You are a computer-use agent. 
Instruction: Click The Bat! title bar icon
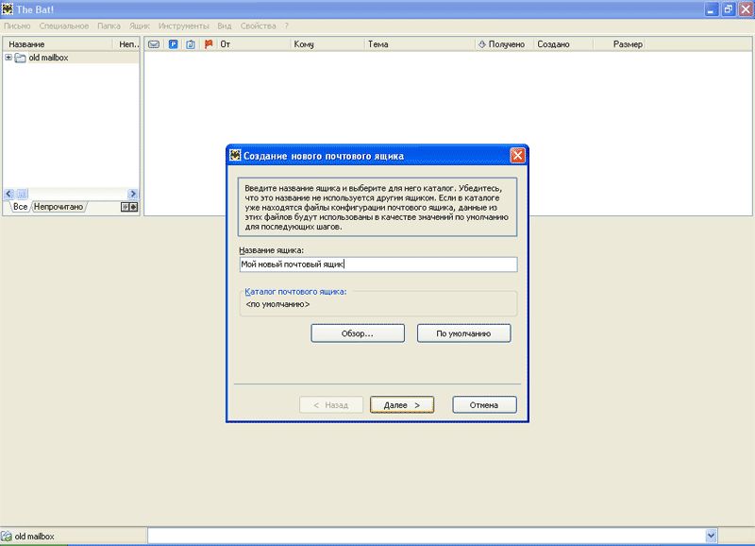click(8, 9)
